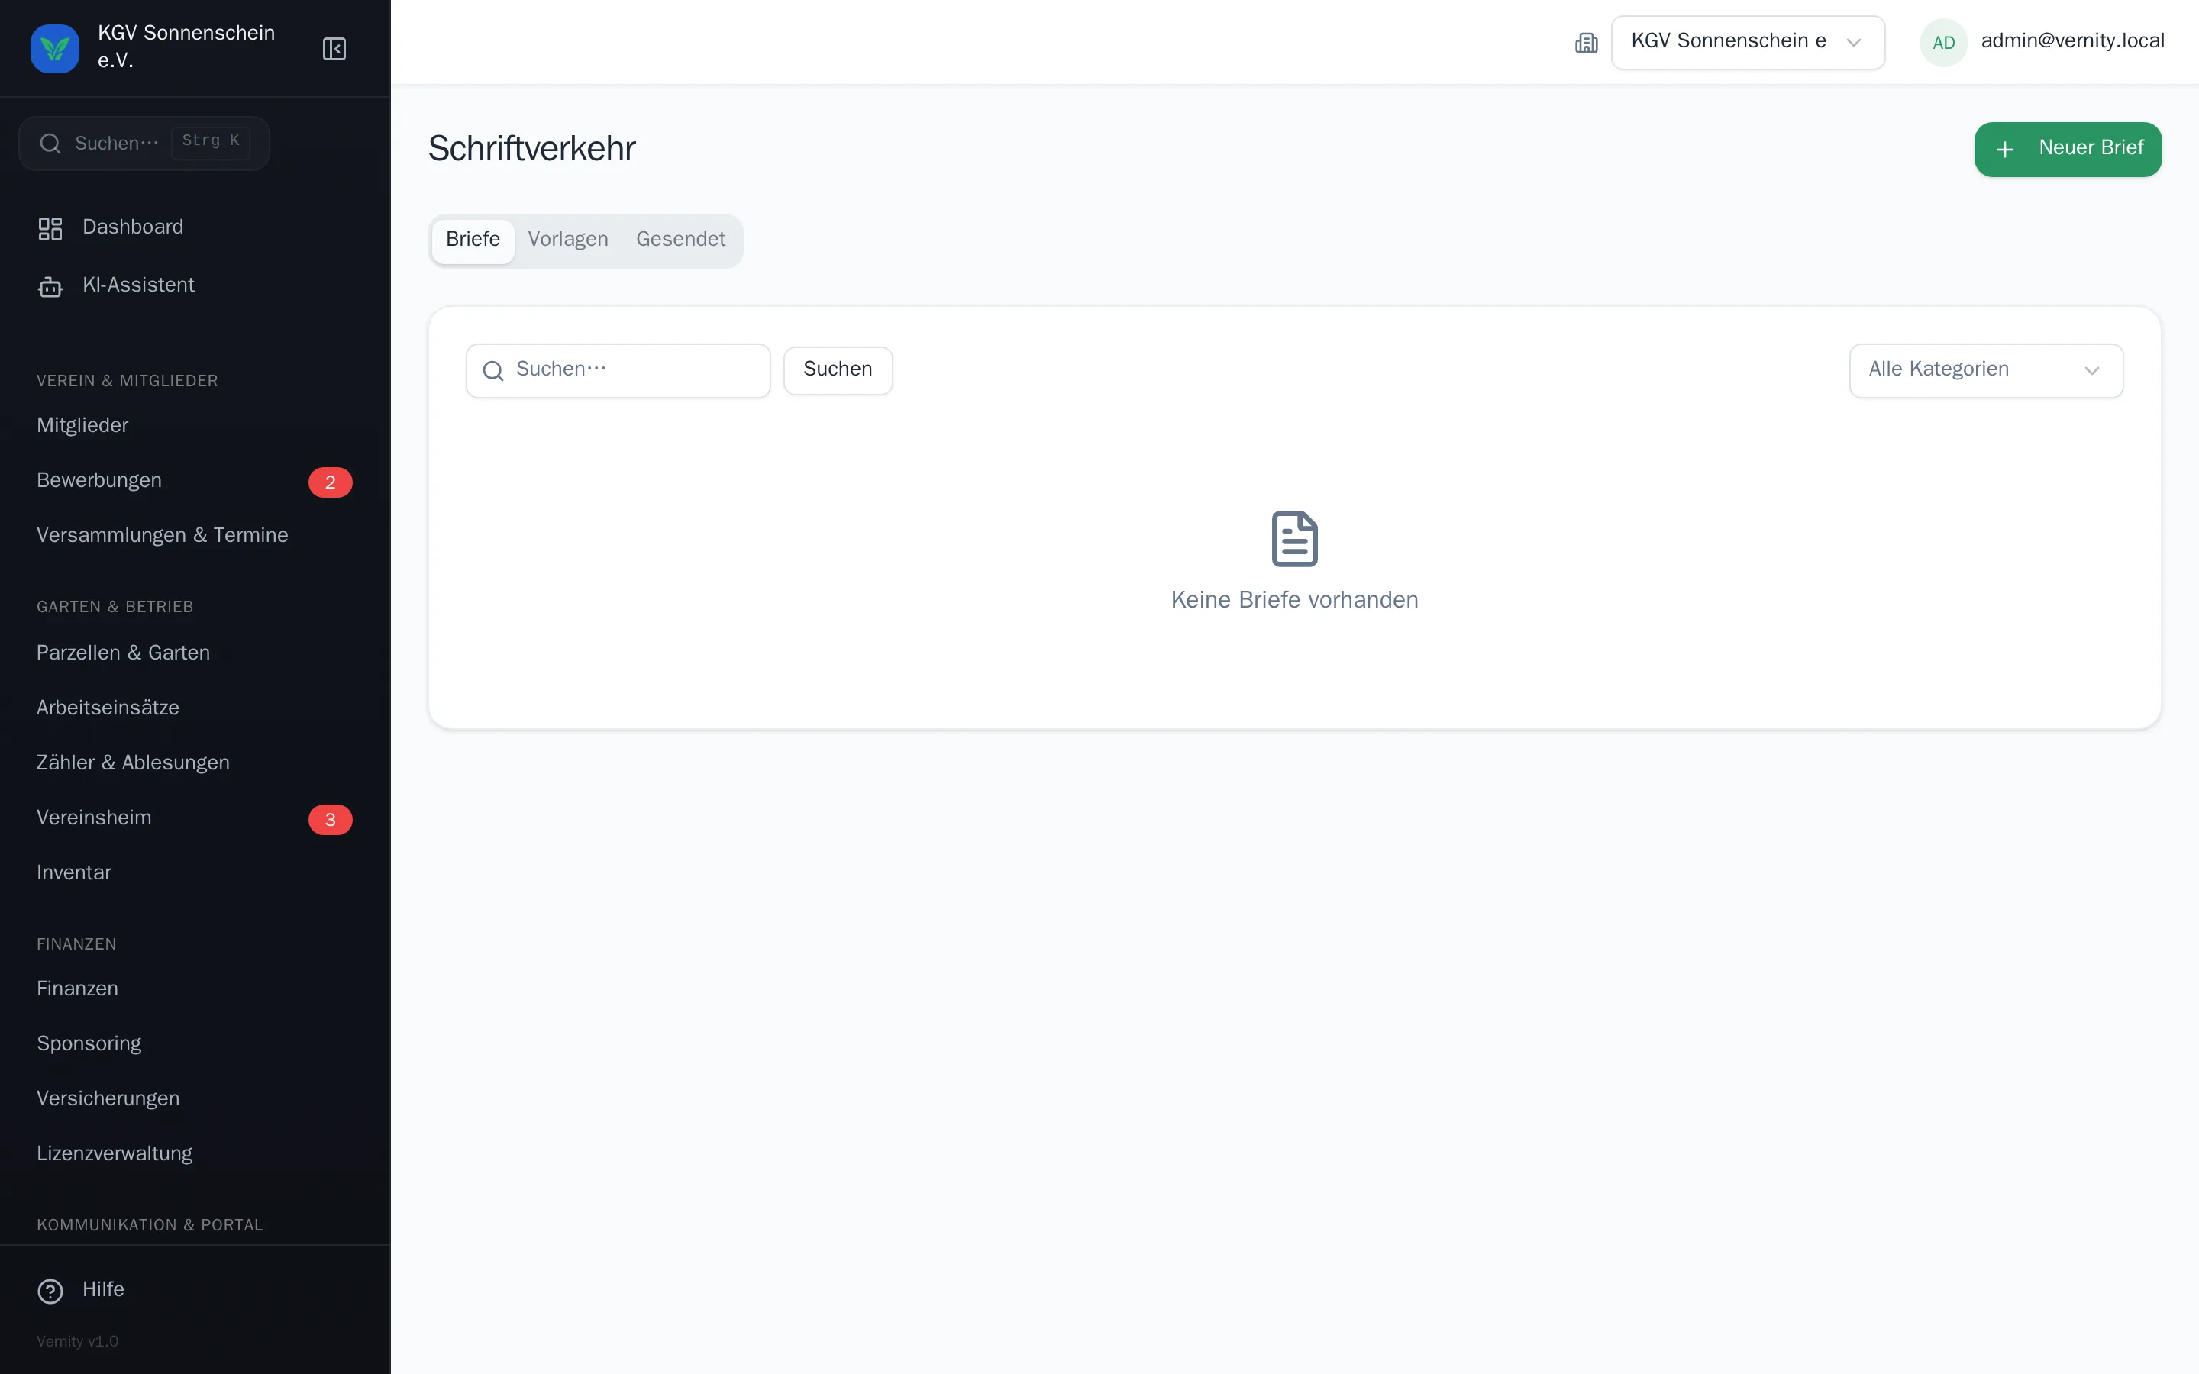Switch to the Gesendet tab
Image resolution: width=2199 pixels, height=1374 pixels.
(680, 240)
